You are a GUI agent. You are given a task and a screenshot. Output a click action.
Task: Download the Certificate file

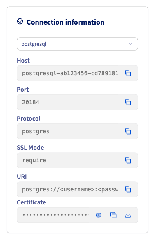pos(128,215)
